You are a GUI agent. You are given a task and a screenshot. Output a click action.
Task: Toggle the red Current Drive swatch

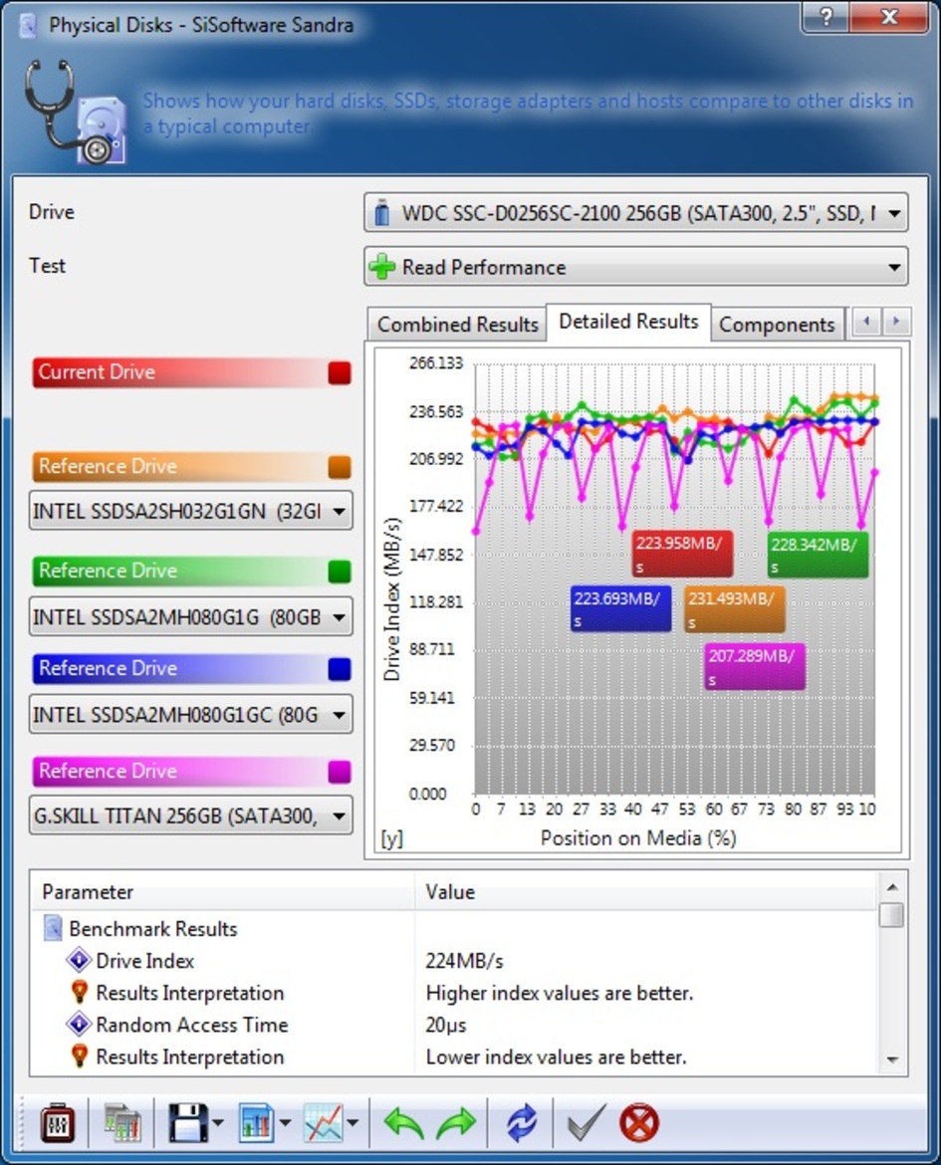coord(339,372)
